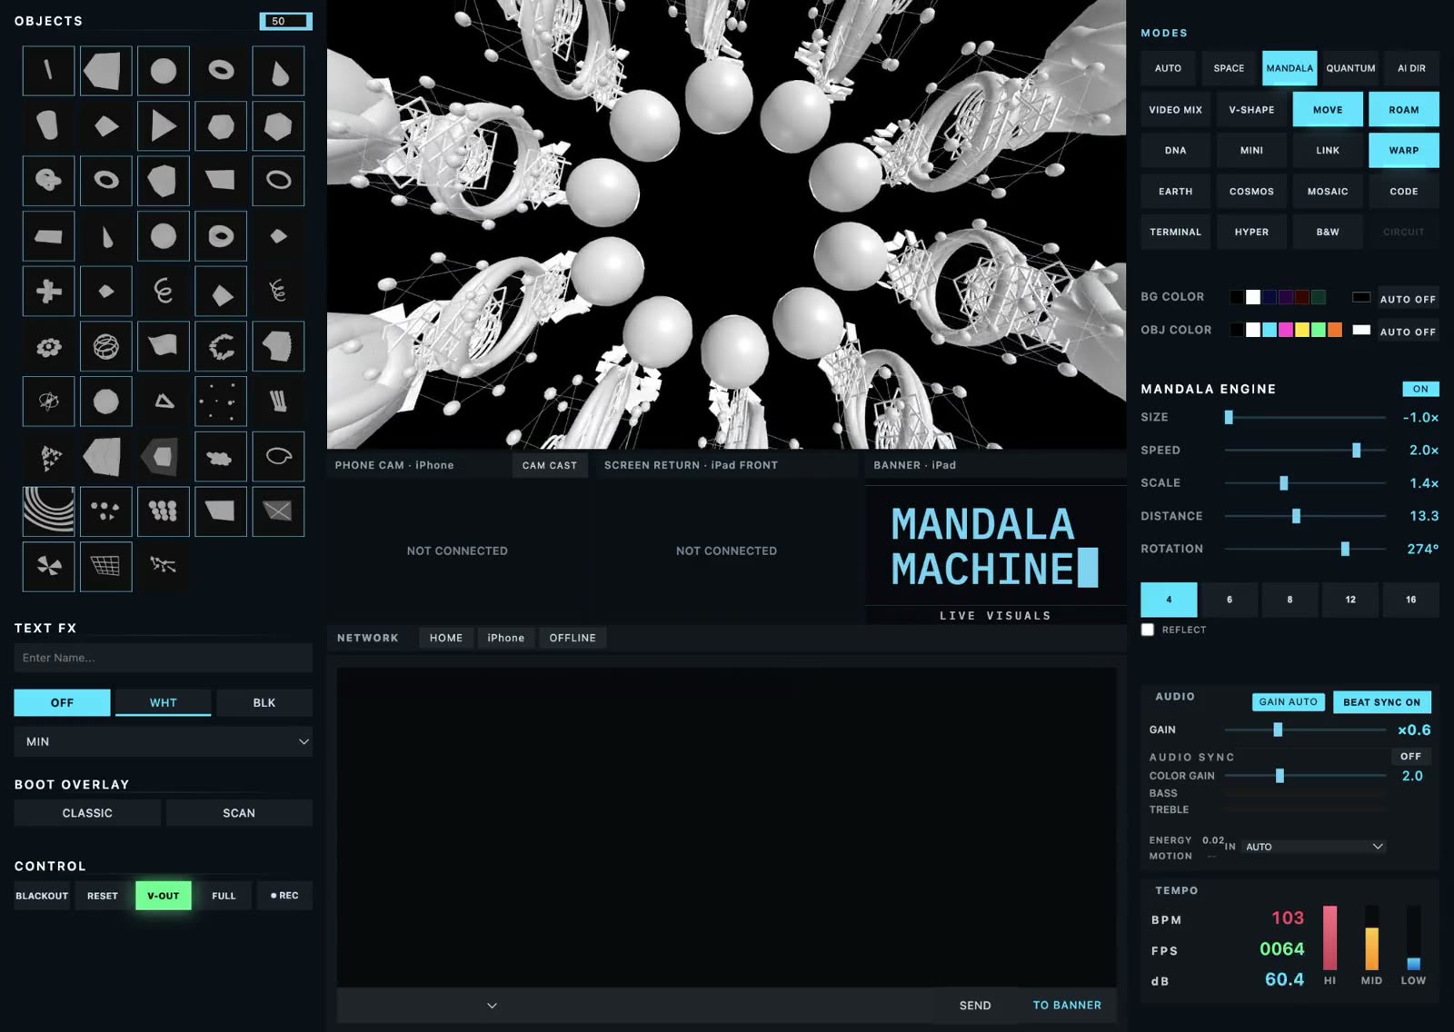Select the cloud-shaped object
The width and height of the screenshot is (1454, 1032).
(221, 456)
